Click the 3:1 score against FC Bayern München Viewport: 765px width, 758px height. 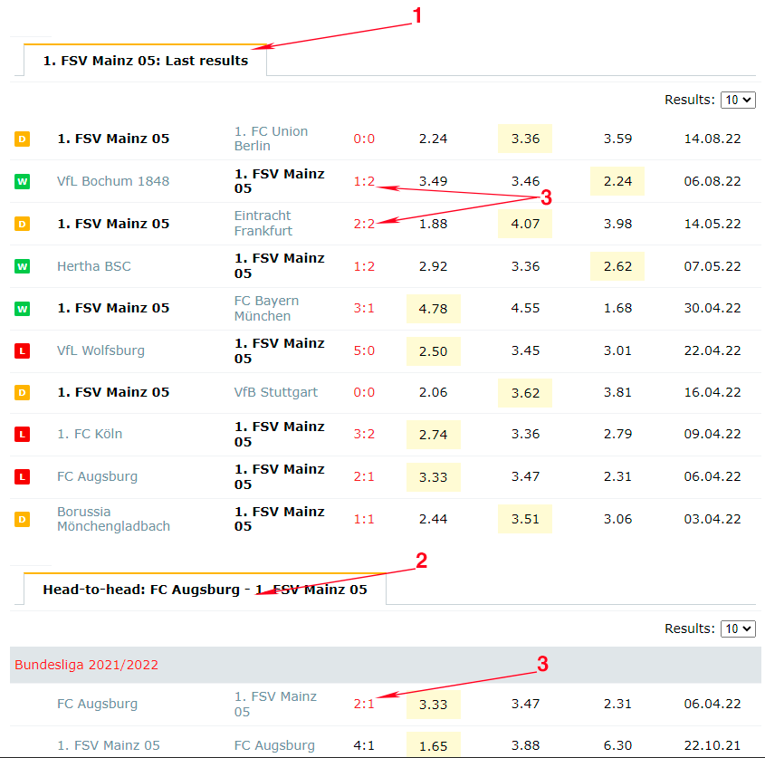point(364,308)
